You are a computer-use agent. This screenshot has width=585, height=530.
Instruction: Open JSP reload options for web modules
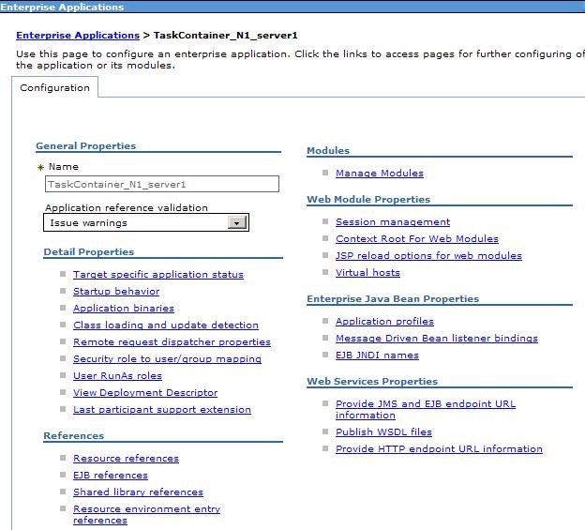coord(428,256)
